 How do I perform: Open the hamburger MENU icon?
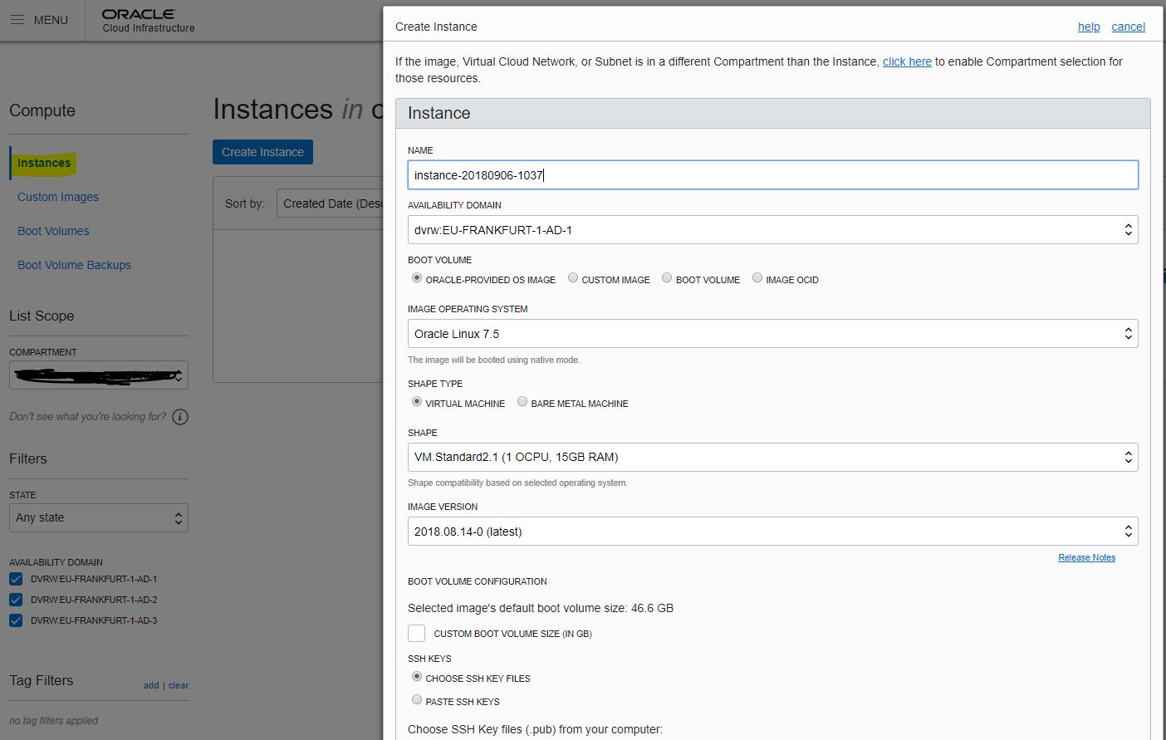coord(17,19)
